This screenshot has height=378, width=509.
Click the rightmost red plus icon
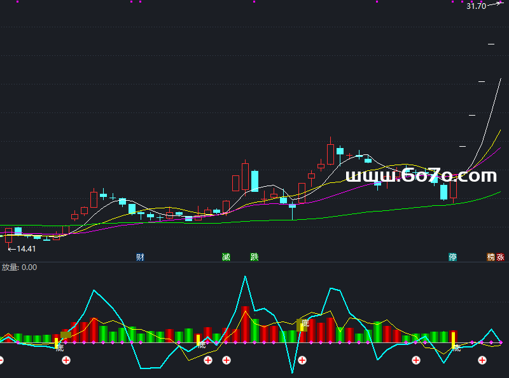[x=483, y=361]
